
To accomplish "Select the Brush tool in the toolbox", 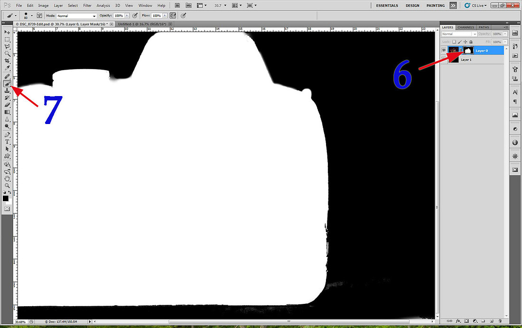I will pyautogui.click(x=8, y=83).
